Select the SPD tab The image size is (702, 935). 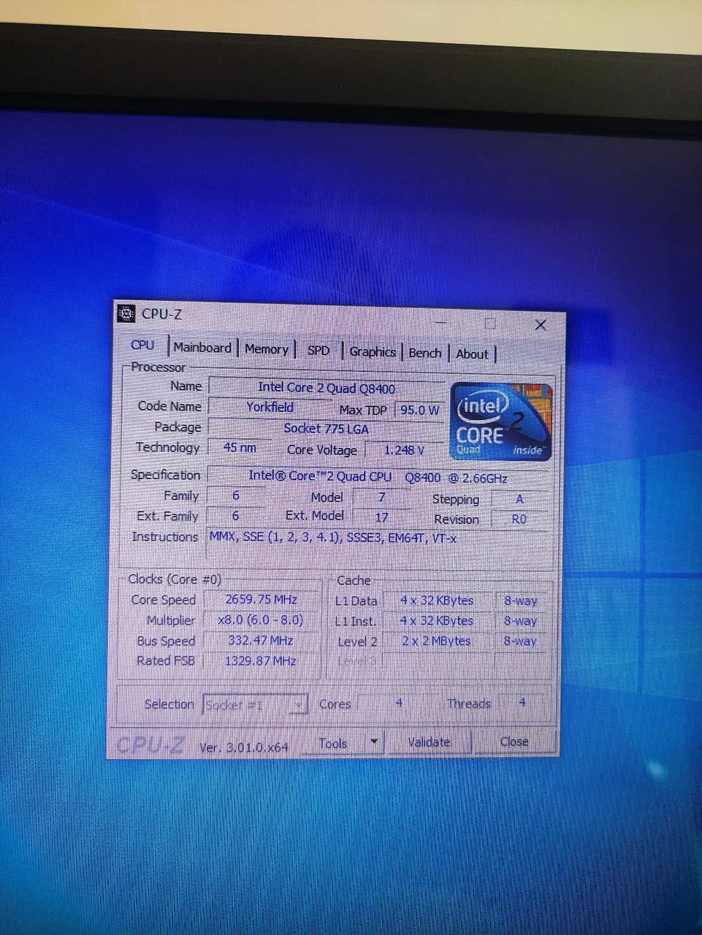(x=318, y=351)
